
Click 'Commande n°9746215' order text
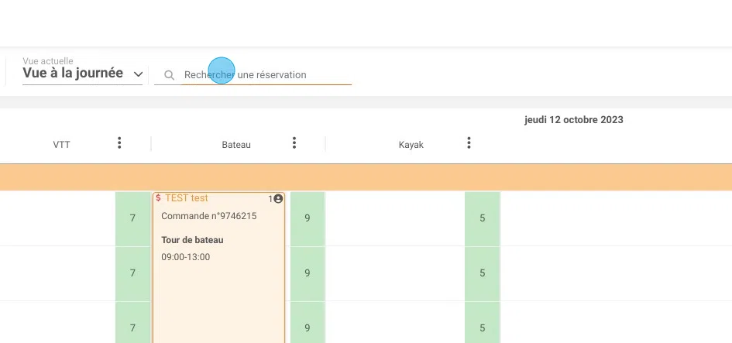(x=209, y=216)
